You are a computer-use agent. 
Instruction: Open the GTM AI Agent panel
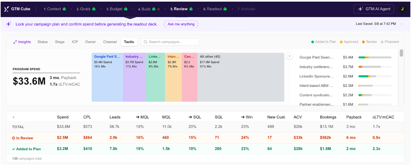tap(373, 9)
